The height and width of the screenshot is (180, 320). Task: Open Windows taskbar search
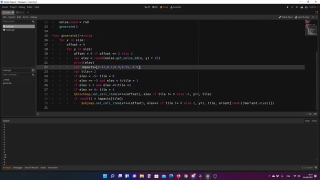point(112,176)
